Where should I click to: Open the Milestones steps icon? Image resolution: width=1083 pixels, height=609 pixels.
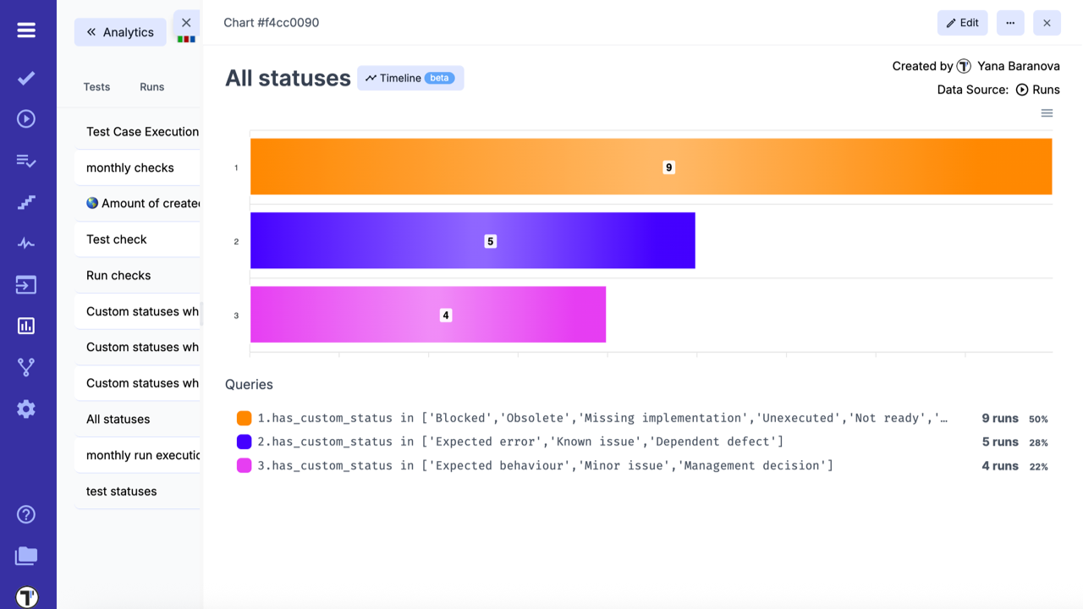point(26,202)
